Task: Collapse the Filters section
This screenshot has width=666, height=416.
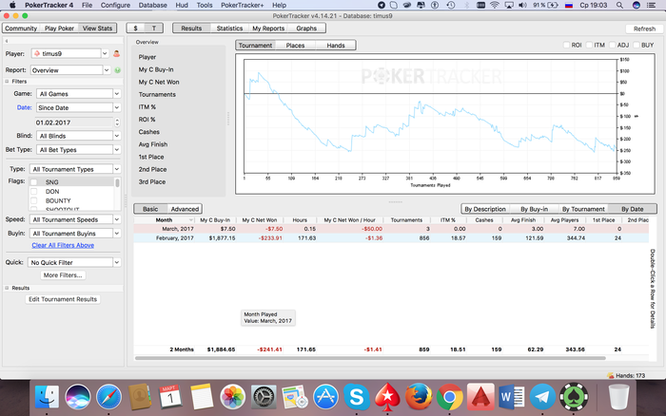Action: point(7,82)
